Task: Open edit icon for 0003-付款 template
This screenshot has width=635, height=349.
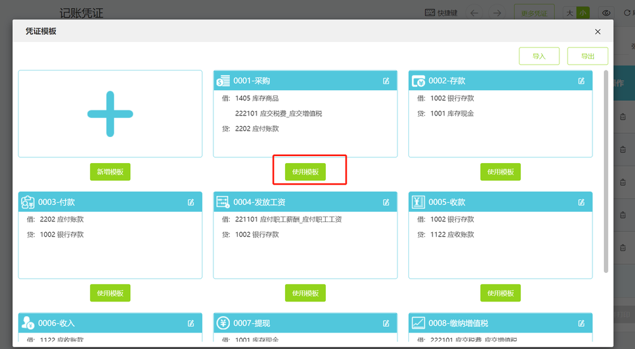Action: point(191,202)
